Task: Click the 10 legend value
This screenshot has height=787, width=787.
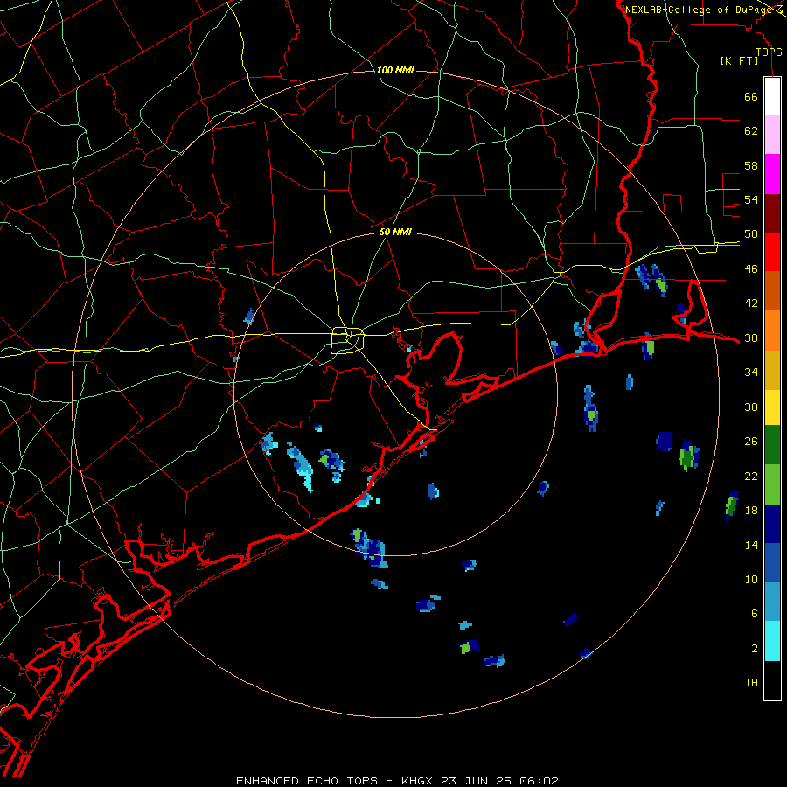Action: click(751, 579)
